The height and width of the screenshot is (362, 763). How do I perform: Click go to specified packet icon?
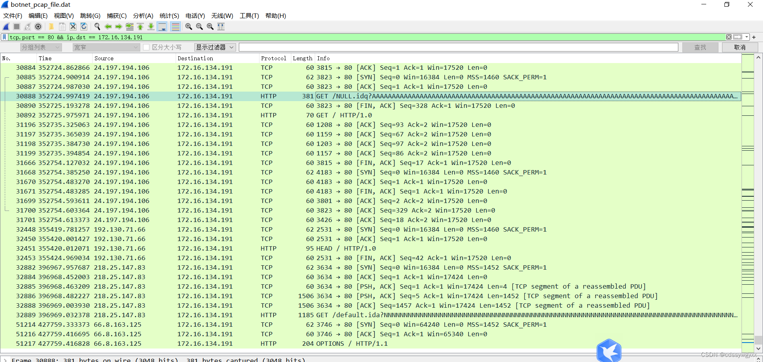pyautogui.click(x=130, y=27)
